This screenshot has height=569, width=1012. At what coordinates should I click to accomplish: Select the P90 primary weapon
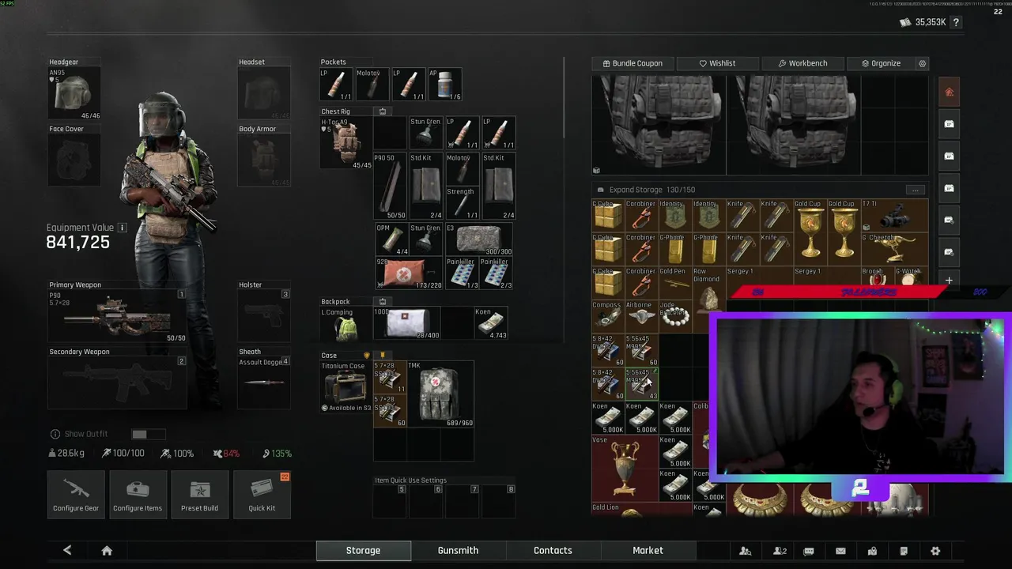(117, 316)
